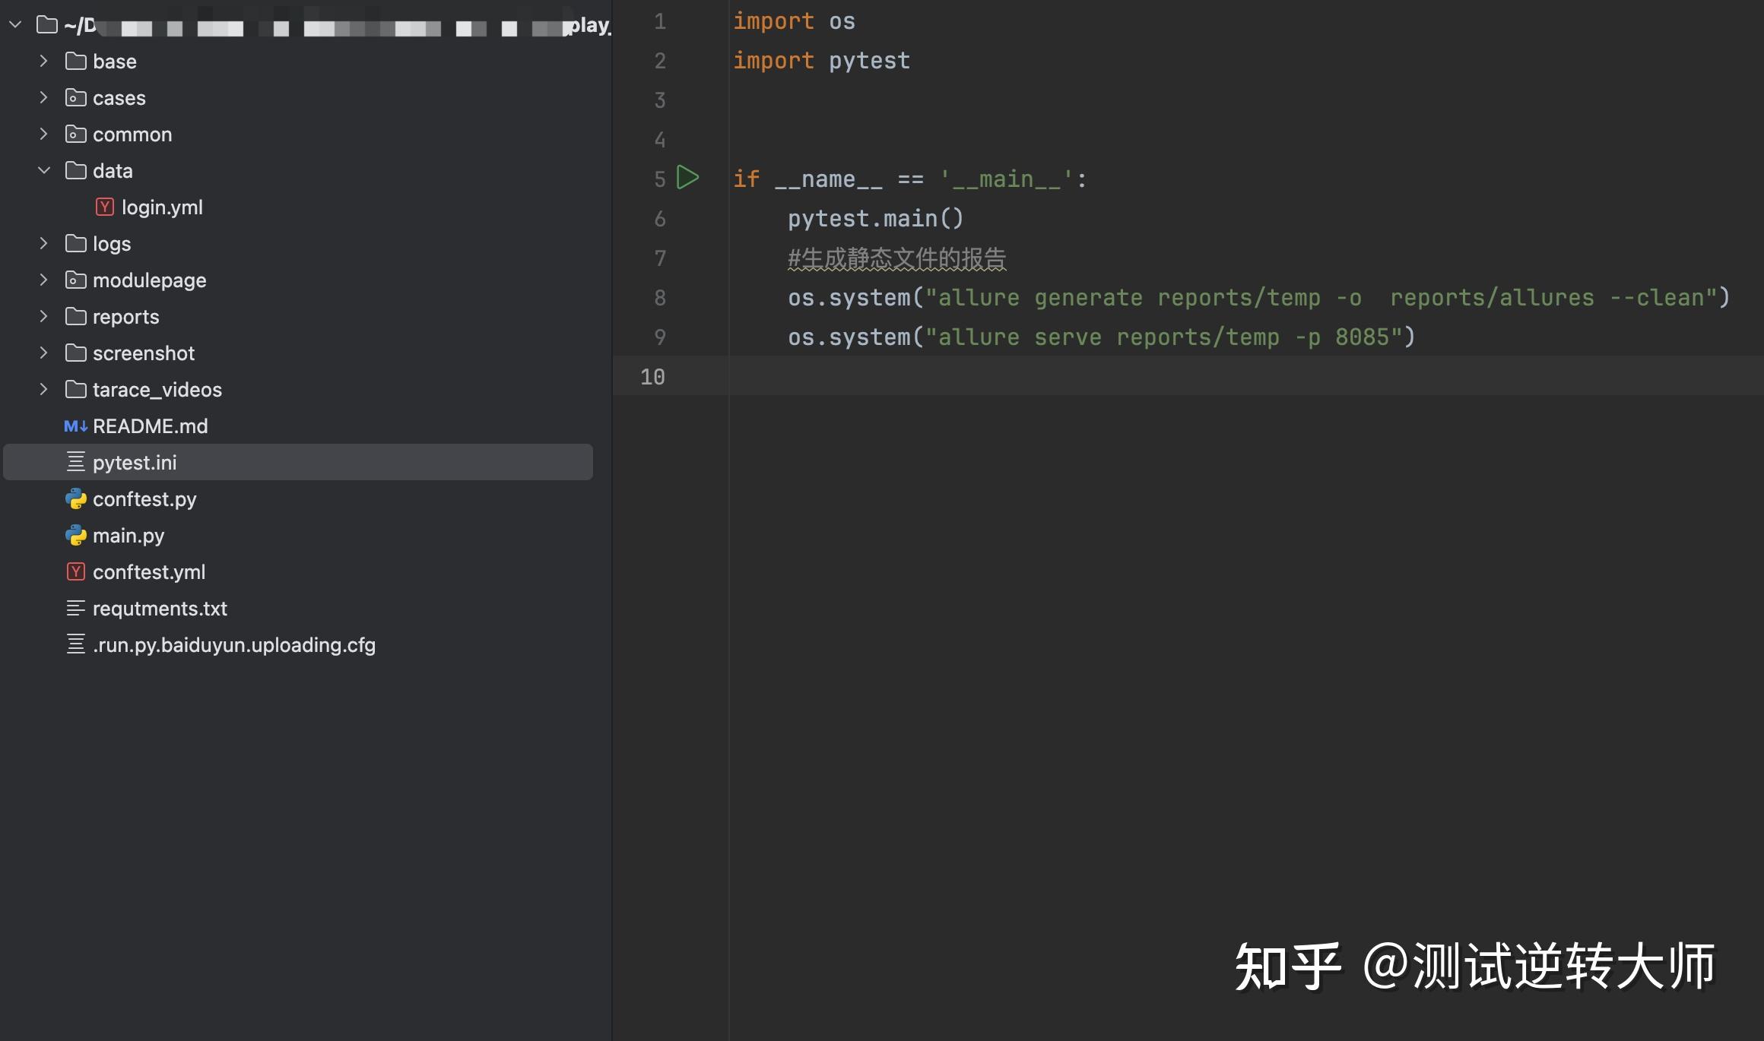Open requtments.txt from the project tree
This screenshot has width=1764, height=1041.
[x=160, y=608]
